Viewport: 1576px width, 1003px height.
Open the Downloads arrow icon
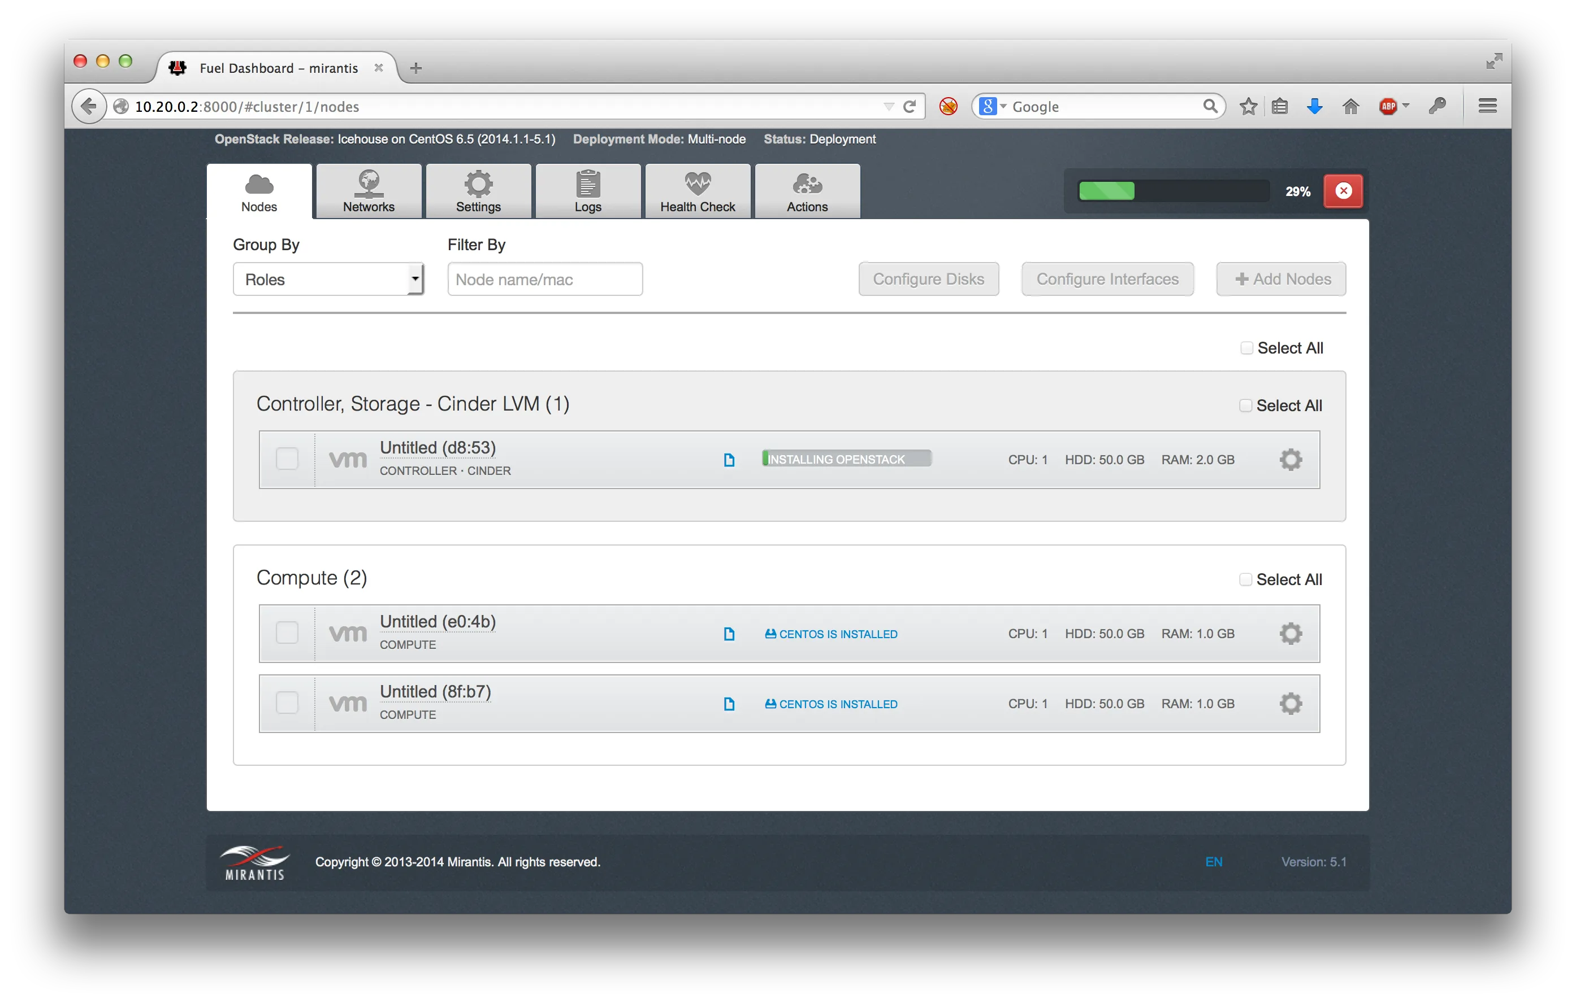[x=1314, y=106]
